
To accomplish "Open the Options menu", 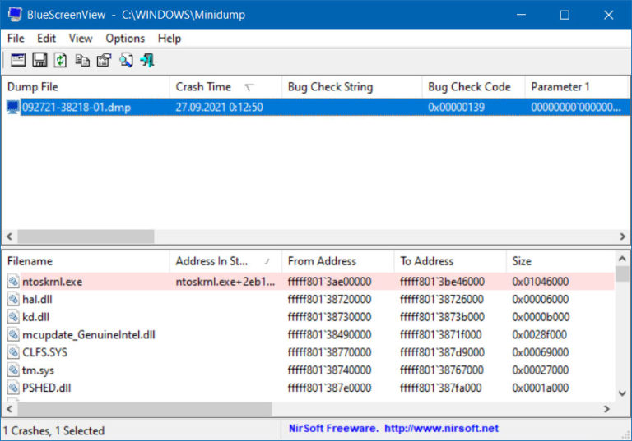I will (125, 39).
